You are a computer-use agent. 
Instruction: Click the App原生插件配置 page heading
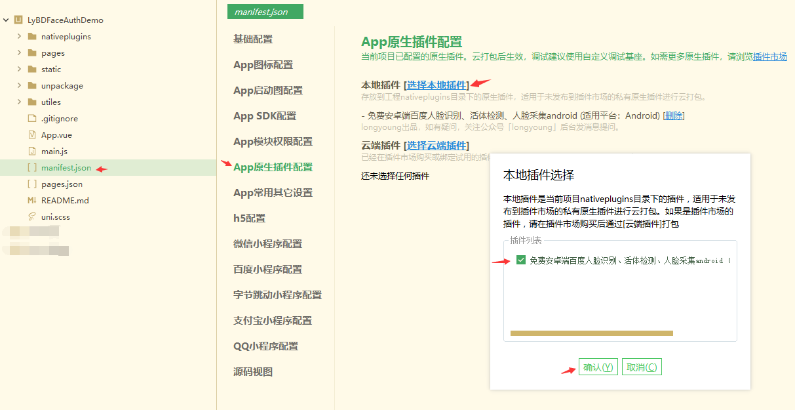412,42
